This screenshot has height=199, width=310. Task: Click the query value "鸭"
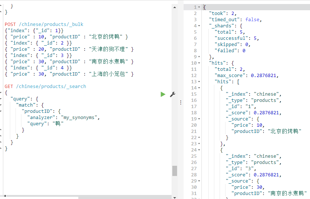point(58,124)
